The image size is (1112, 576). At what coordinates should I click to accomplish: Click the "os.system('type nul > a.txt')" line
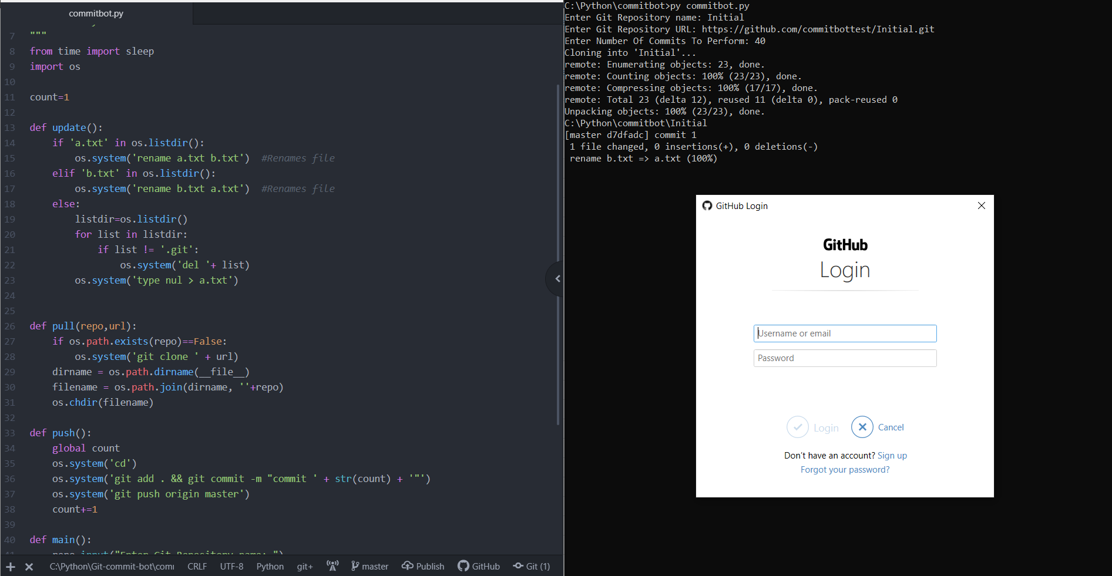coord(156,280)
